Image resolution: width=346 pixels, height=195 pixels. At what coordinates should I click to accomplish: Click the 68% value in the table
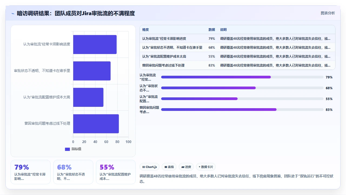coord(212,48)
